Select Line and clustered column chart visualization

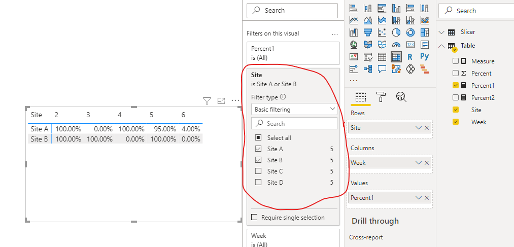(x=410, y=20)
